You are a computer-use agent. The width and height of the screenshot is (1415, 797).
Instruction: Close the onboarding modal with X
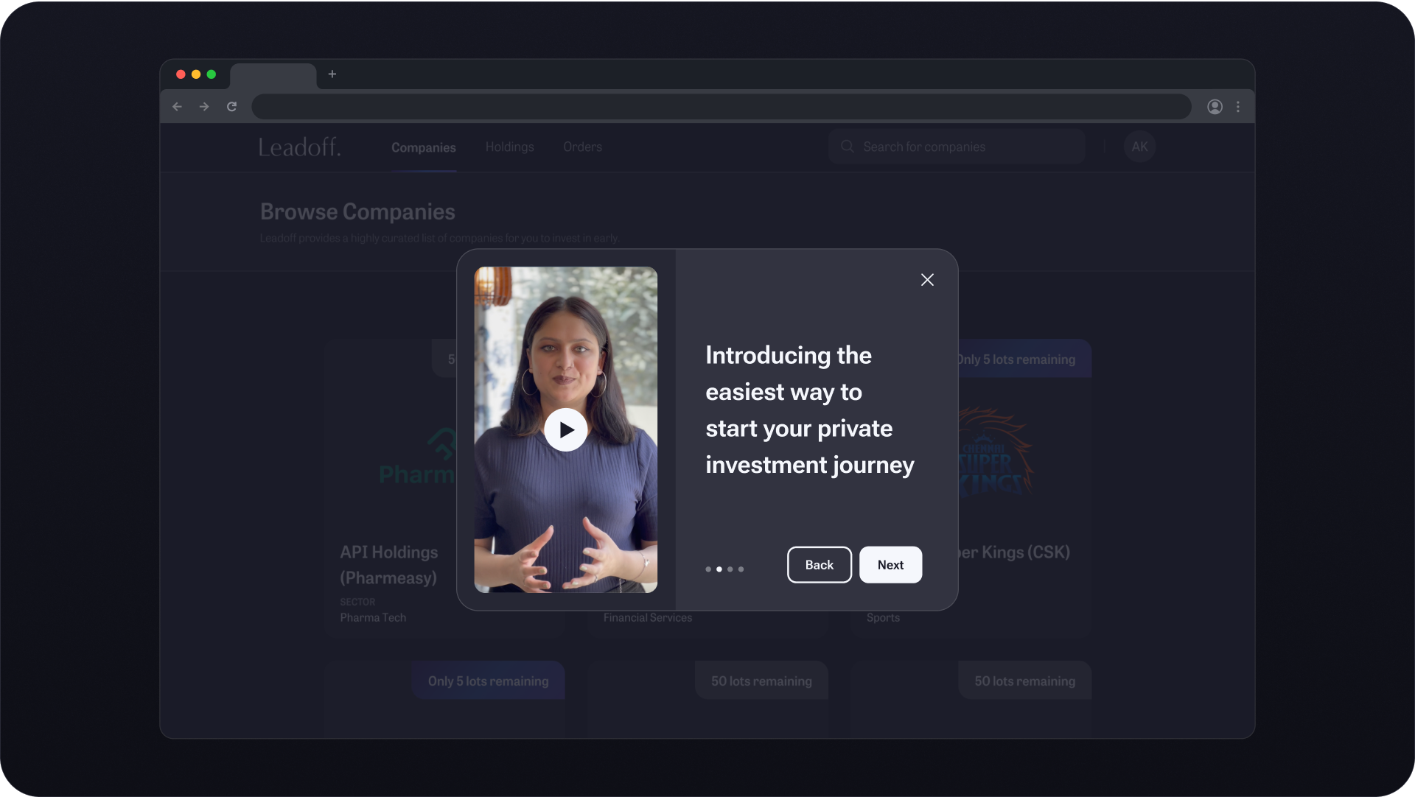click(x=927, y=280)
